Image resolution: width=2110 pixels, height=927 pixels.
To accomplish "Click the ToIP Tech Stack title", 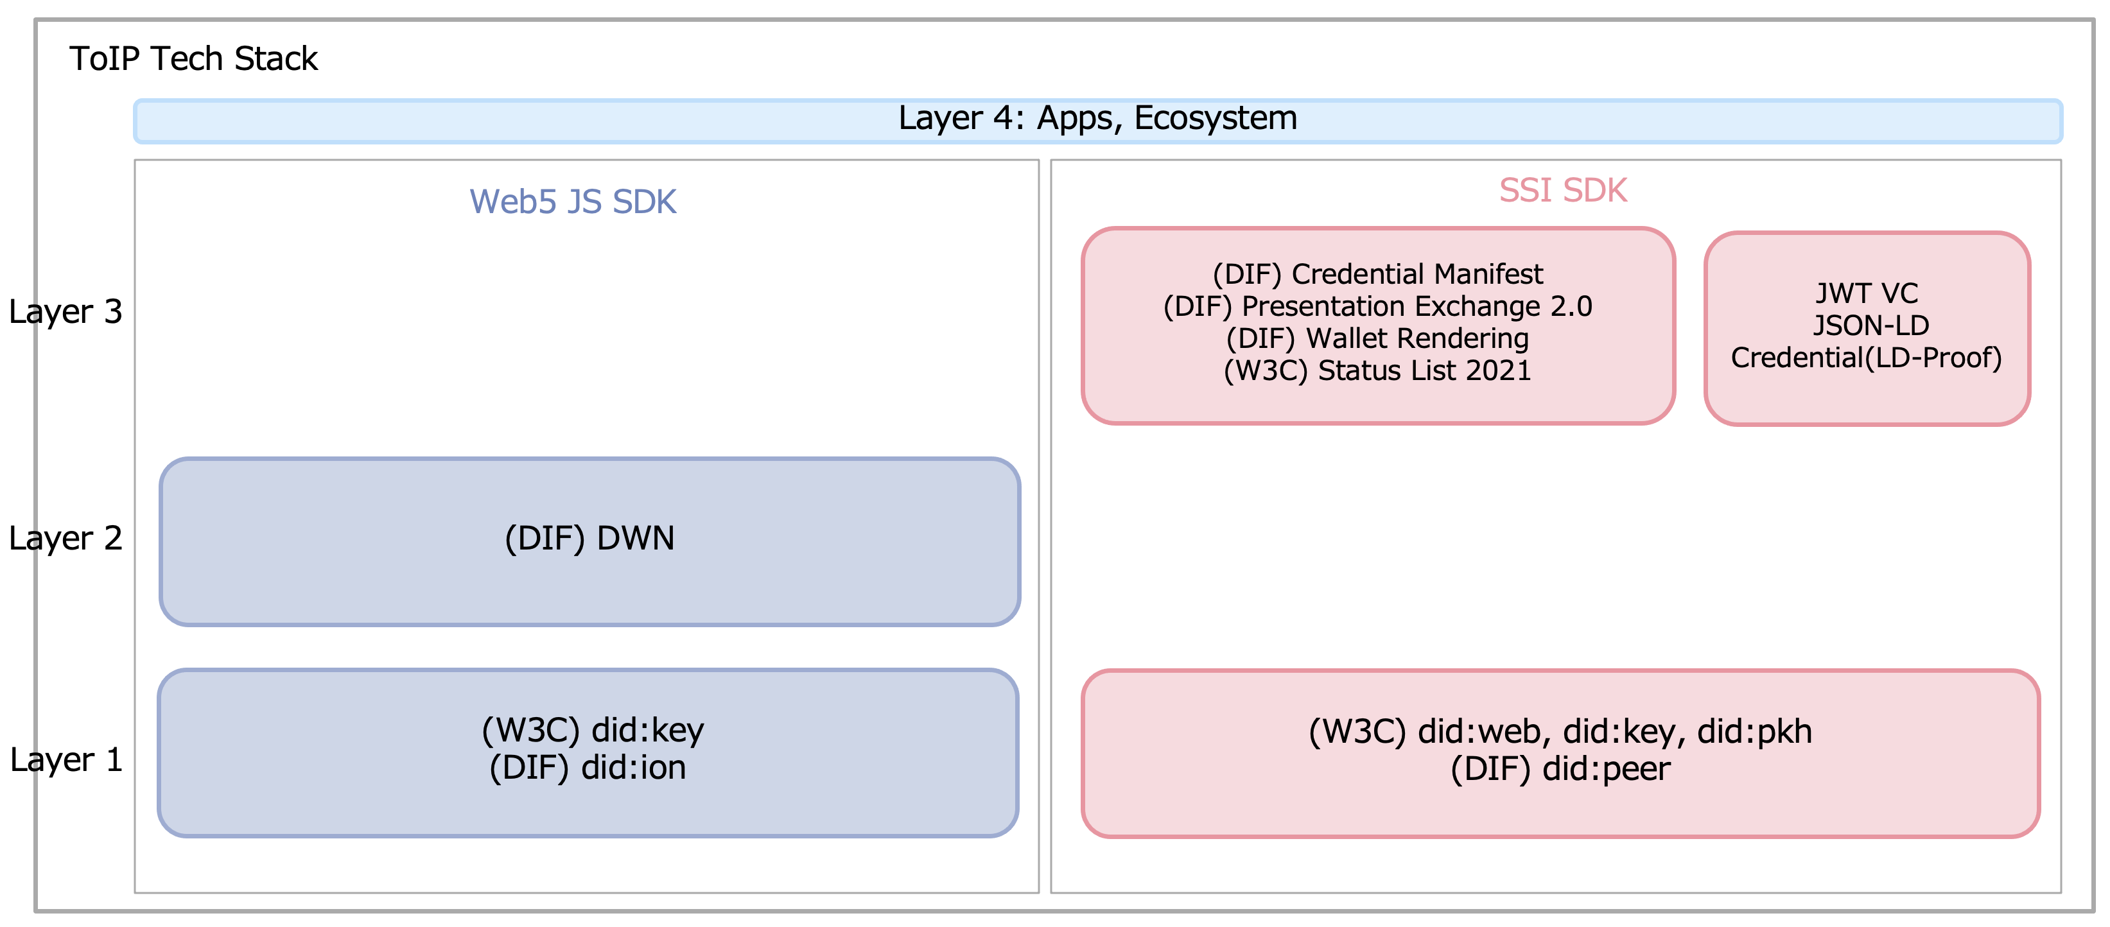I will pos(193,59).
